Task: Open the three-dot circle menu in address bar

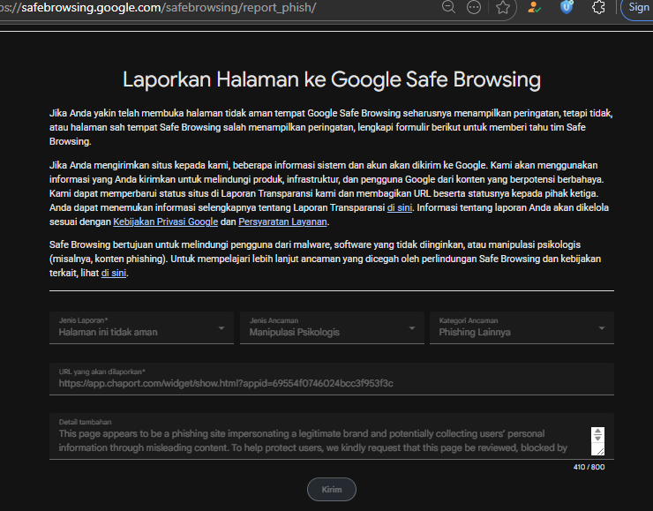Action: pyautogui.click(x=474, y=7)
